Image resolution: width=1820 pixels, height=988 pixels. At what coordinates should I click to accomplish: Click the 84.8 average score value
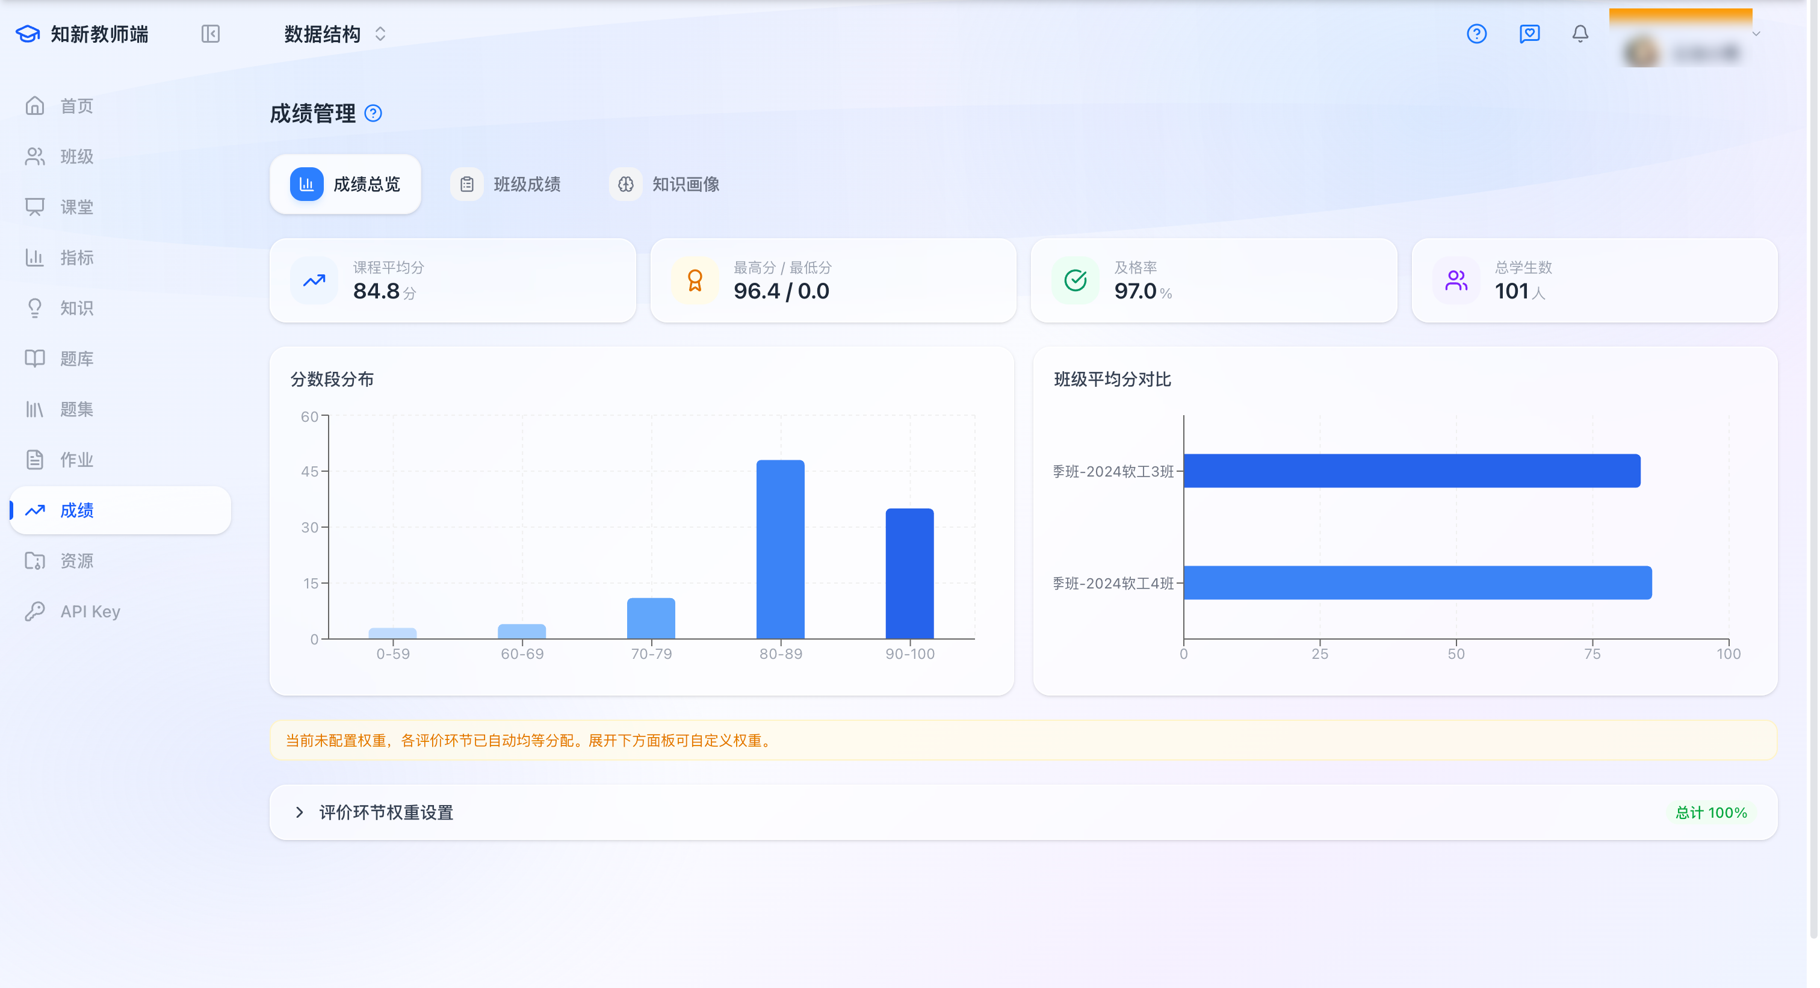(x=377, y=291)
